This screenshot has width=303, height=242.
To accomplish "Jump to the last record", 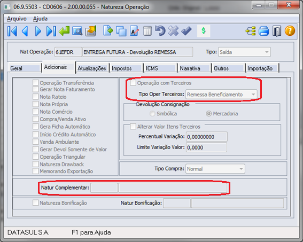I will coord(51,31).
